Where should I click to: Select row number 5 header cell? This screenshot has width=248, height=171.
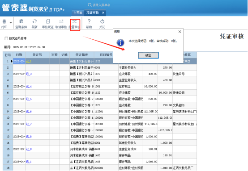[x=8, y=87]
